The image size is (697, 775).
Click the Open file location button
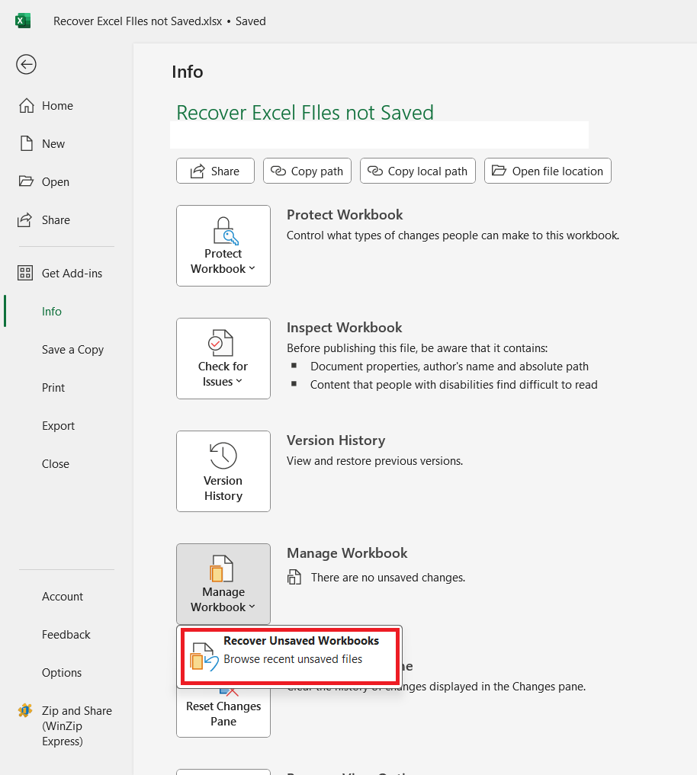coord(548,171)
